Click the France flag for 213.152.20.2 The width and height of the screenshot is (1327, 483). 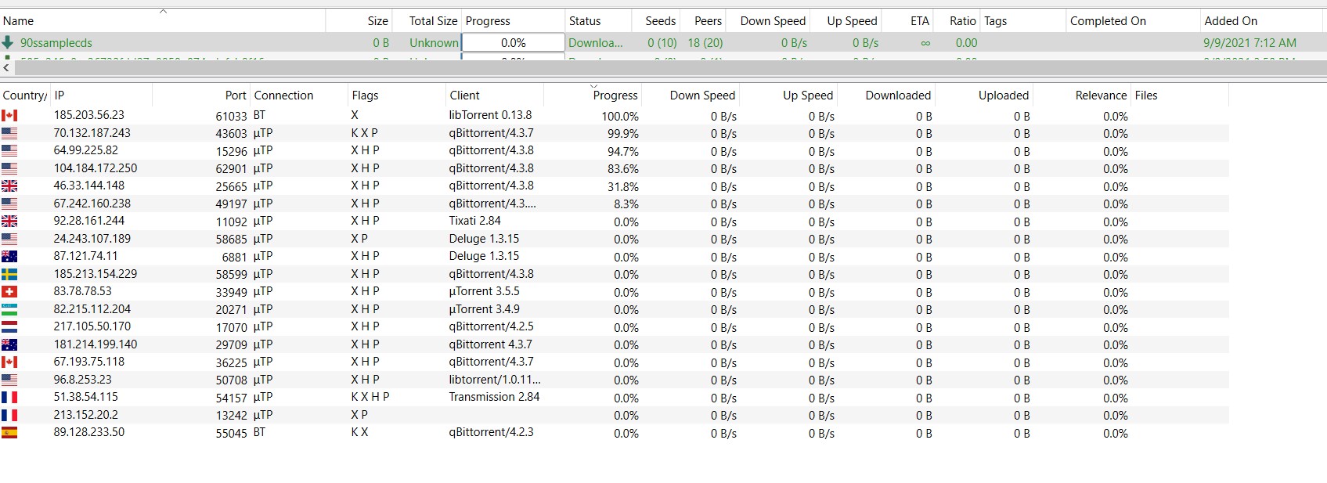click(x=9, y=415)
